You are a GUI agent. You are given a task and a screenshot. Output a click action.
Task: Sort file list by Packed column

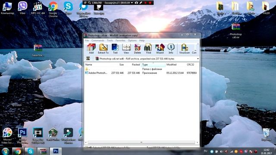pyautogui.click(x=136, y=65)
